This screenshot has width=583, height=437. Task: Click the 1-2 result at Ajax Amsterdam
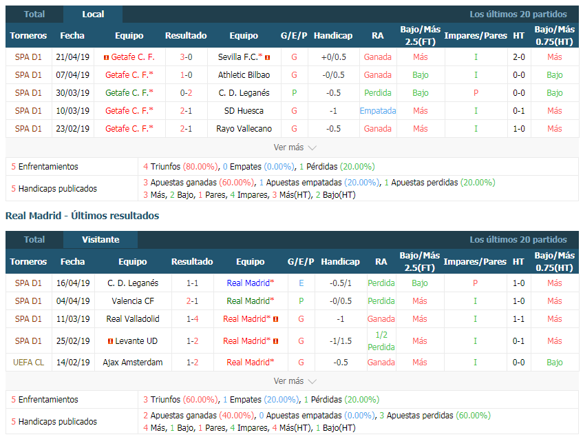coord(192,362)
